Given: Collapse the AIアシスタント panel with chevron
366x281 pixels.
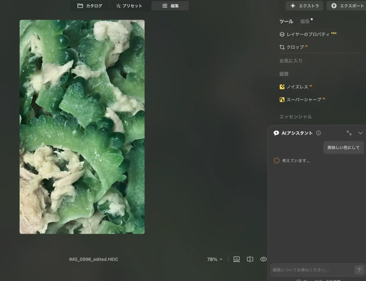Looking at the screenshot, I should (360, 133).
